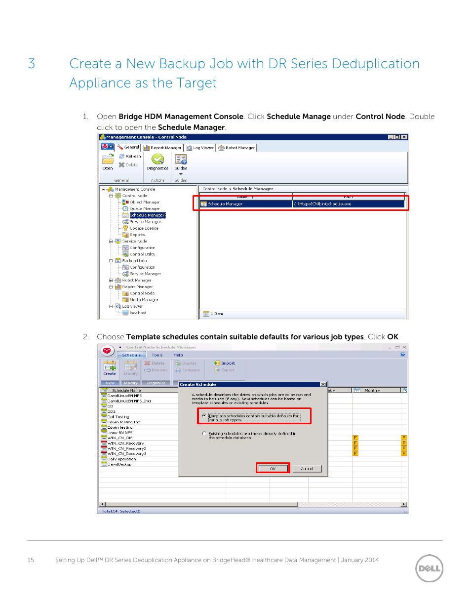Screen dimensions: 471x610
Task: Click the Update License key icon
Action: [125, 228]
